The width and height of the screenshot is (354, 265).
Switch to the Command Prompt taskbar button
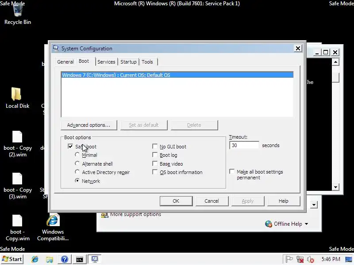[80, 259]
